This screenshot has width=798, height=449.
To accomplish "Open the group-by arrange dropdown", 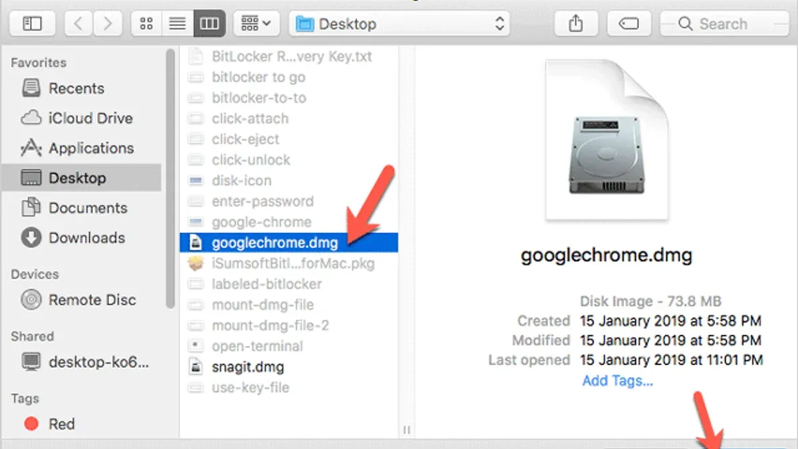I will tap(256, 24).
